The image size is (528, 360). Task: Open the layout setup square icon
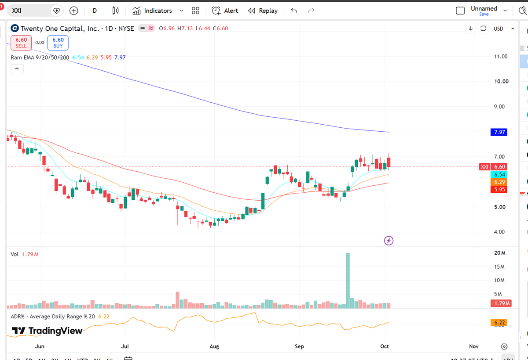click(x=460, y=11)
